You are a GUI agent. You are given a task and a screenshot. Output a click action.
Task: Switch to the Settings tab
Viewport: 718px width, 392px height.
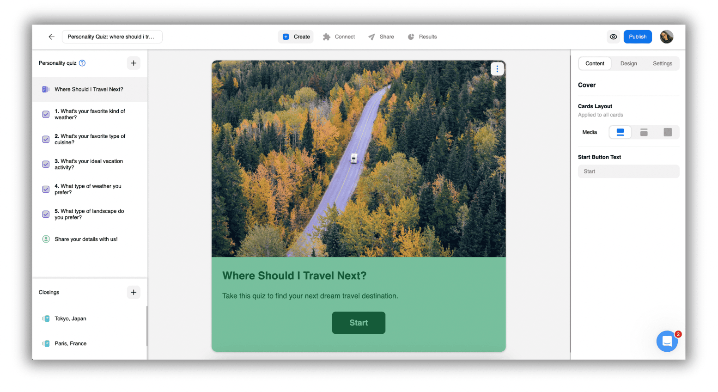coord(662,63)
